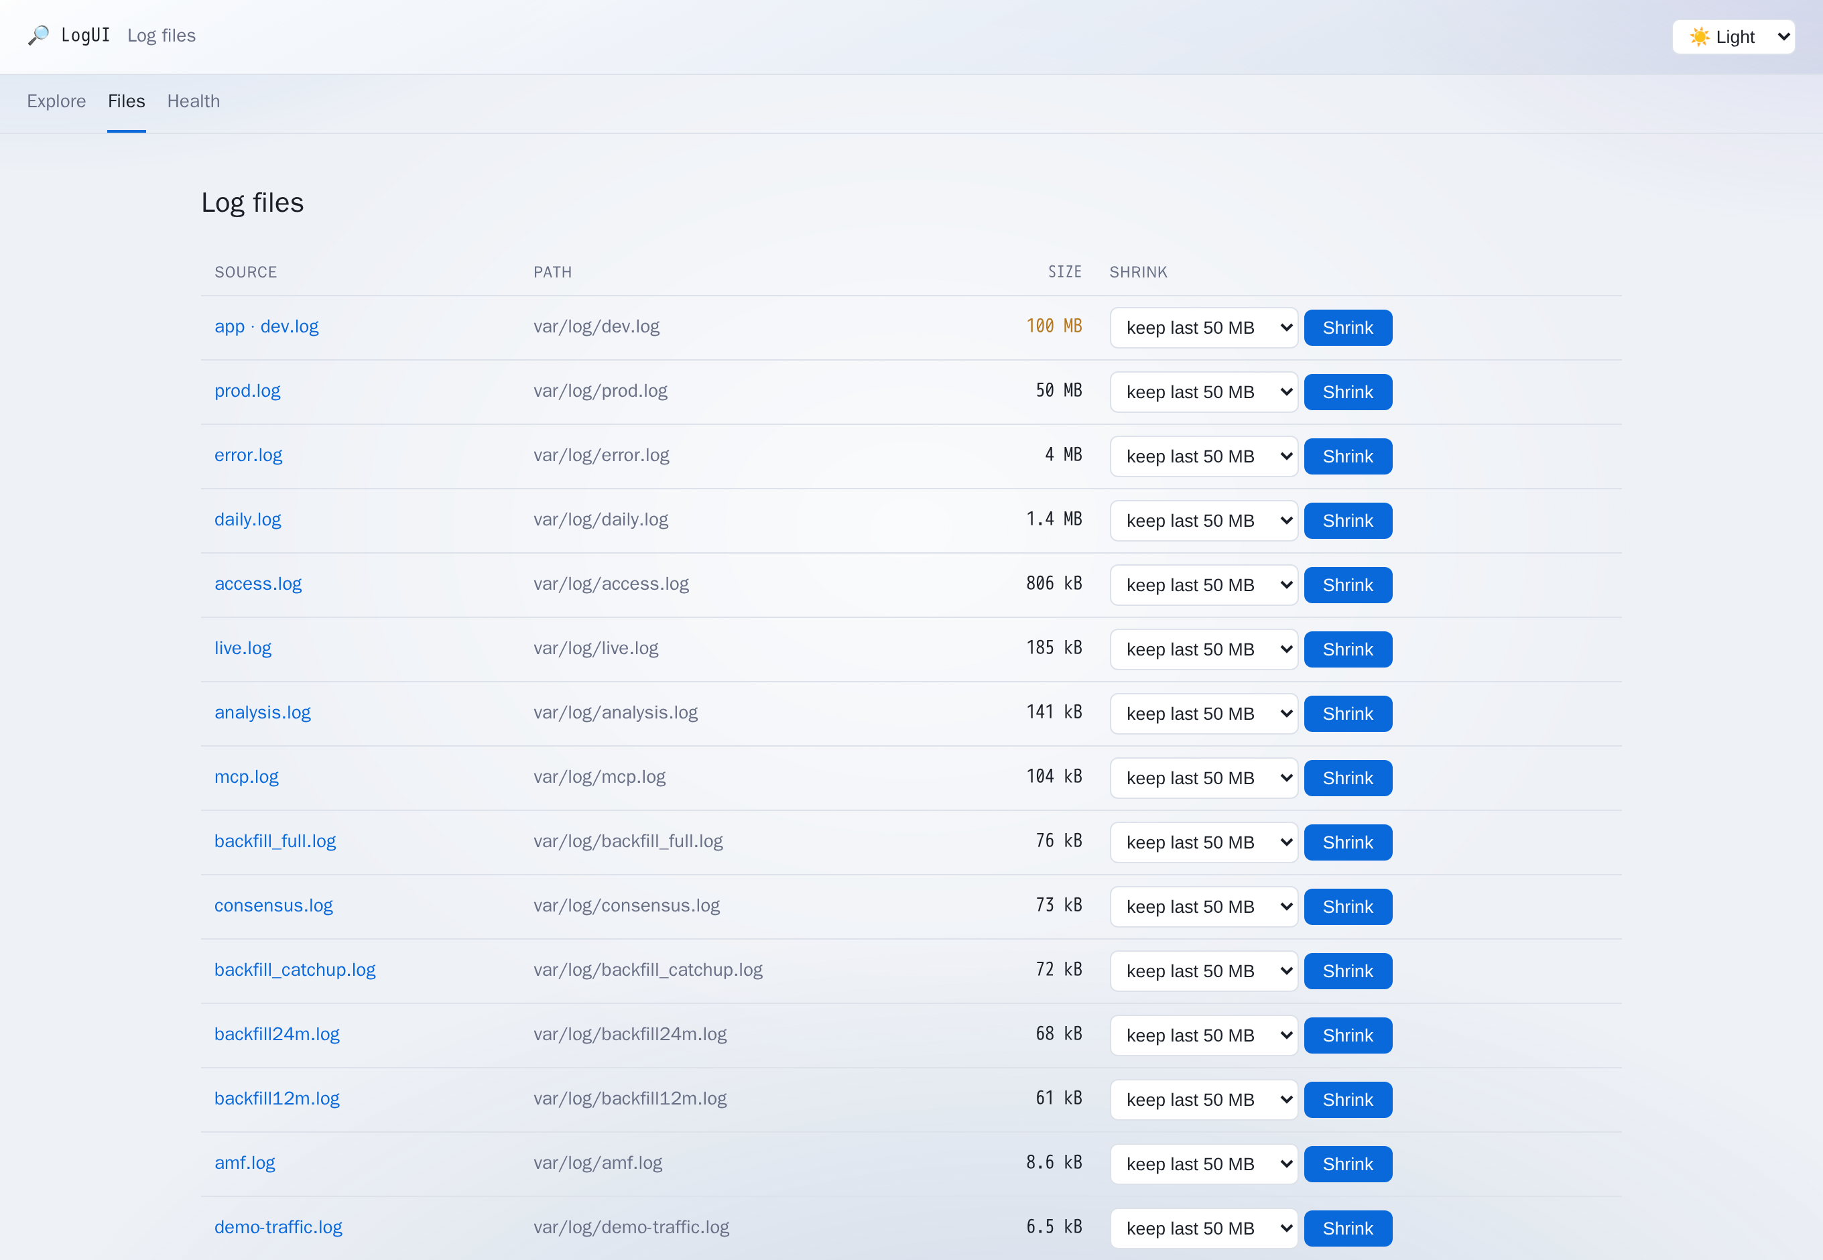The width and height of the screenshot is (1823, 1260).
Task: Shrink the amf.log file
Action: coord(1348,1164)
